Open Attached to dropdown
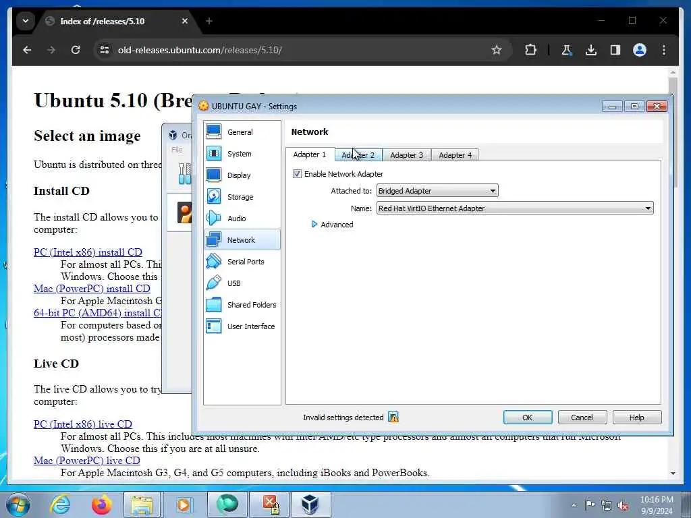Screen dimensions: 691x518 tap(437, 191)
